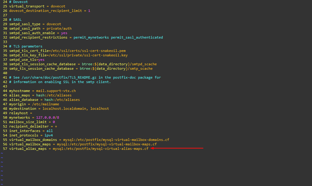Click the 'dovecot_destination_recipient_limit' setting line
This screenshot has width=312, height=186.
point(50,11)
